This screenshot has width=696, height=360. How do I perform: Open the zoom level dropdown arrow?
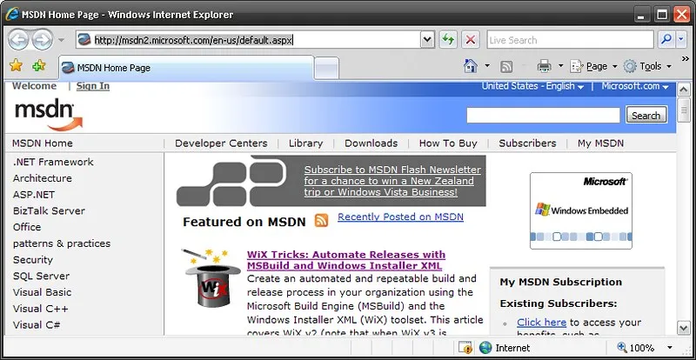[669, 348]
